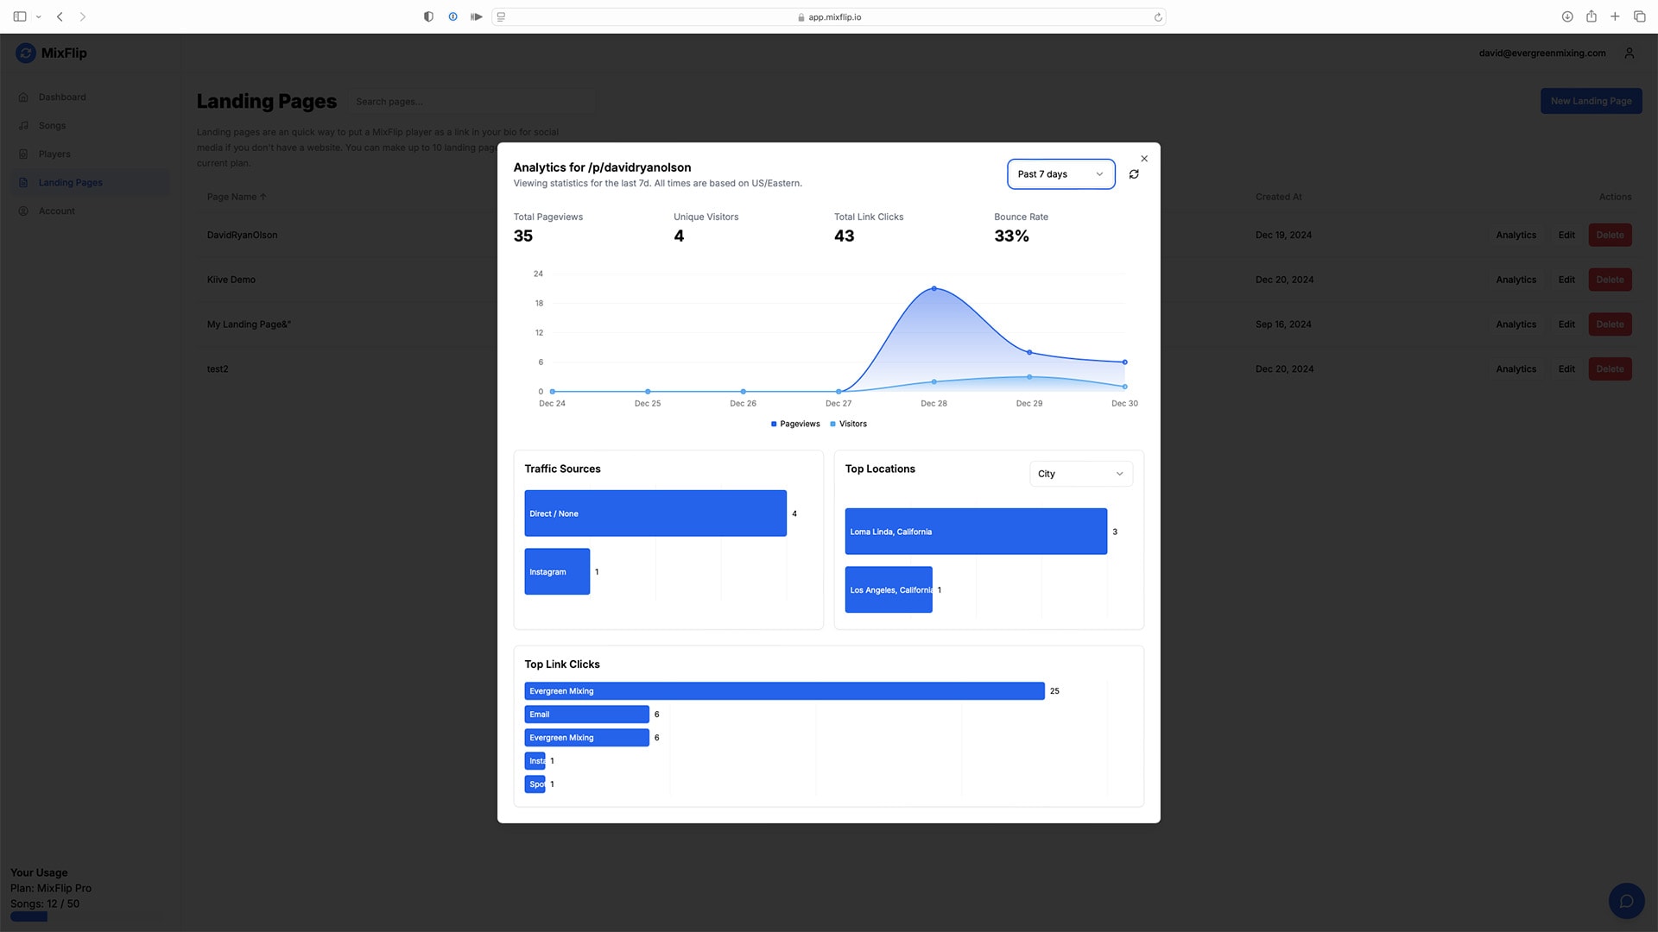The width and height of the screenshot is (1658, 932).
Task: Click the Bounce Rate value 33%
Action: coord(1011,236)
